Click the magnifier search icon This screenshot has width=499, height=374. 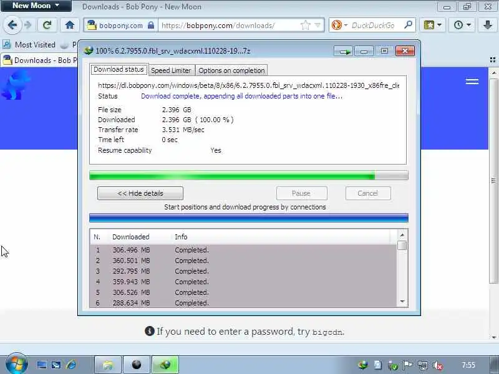[x=409, y=25]
